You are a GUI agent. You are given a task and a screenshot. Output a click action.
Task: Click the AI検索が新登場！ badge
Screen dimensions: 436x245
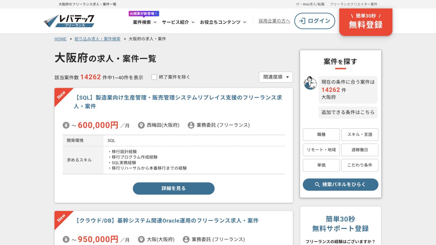144,14
